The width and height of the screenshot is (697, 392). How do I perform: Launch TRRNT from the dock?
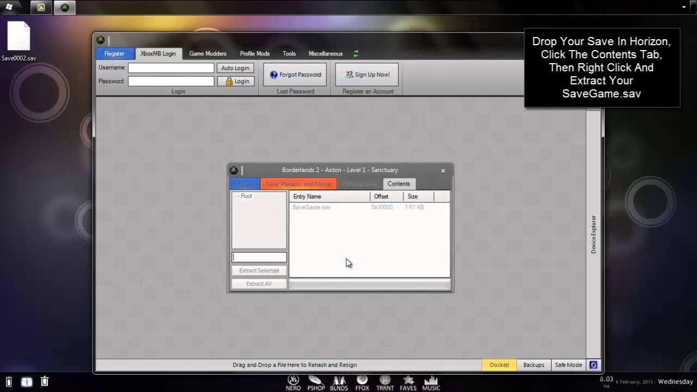pyautogui.click(x=385, y=383)
